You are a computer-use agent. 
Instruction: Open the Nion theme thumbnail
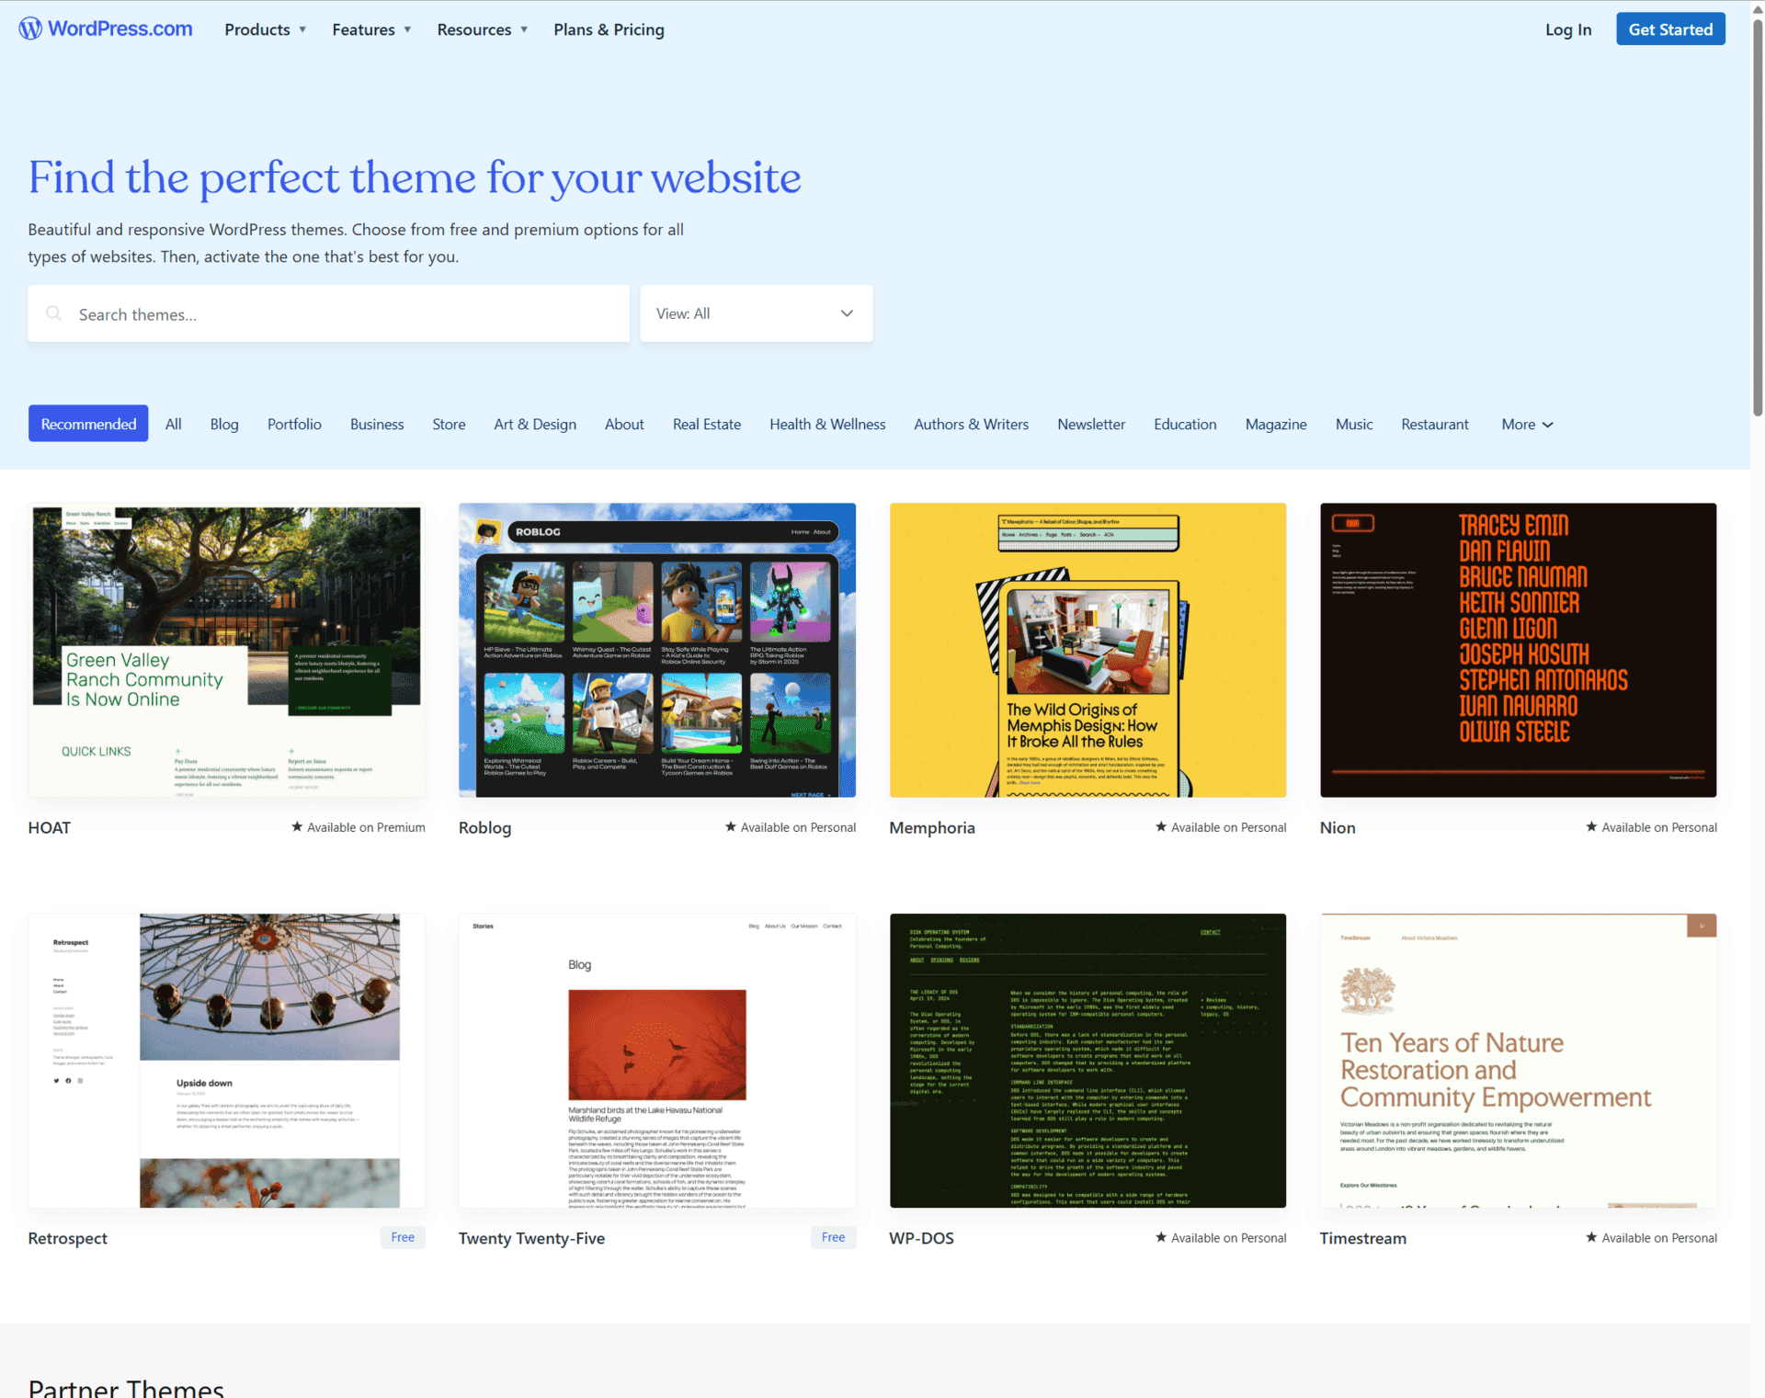[x=1518, y=650]
